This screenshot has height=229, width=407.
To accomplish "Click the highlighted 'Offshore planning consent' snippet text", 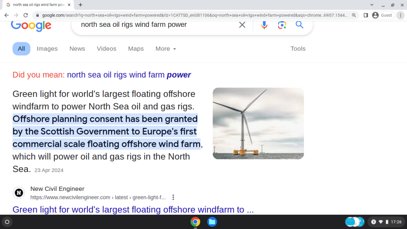I will [x=106, y=131].
